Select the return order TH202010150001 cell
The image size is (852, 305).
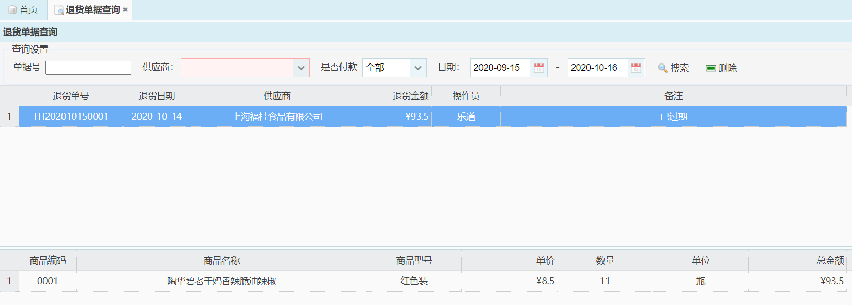point(71,117)
